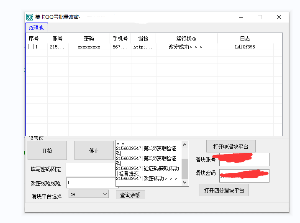Viewport: 300px width, 223px height.
Task: Sort by the 运行状态 column header
Action: point(187,38)
